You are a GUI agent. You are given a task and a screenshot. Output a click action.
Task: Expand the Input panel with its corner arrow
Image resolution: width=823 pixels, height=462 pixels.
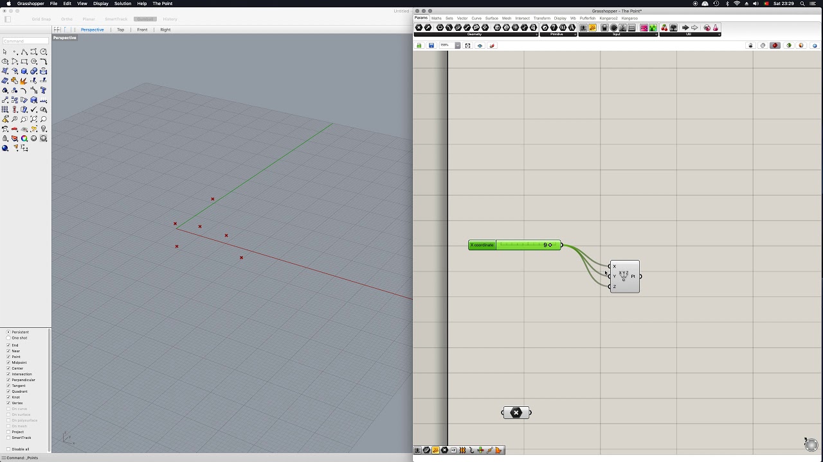point(657,34)
